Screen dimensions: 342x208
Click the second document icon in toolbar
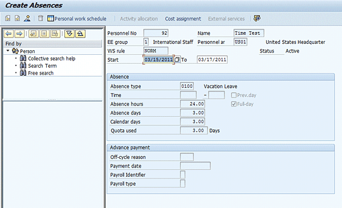[x=17, y=18]
